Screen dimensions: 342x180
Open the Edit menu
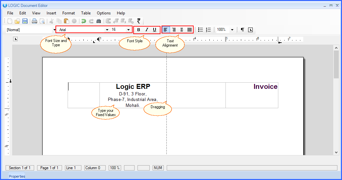point(22,13)
